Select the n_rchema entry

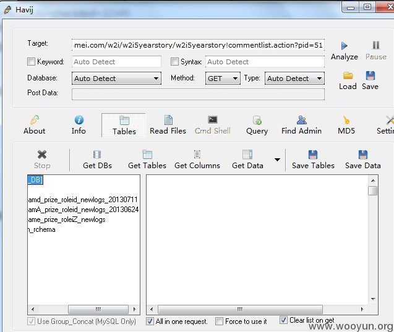[x=41, y=229]
